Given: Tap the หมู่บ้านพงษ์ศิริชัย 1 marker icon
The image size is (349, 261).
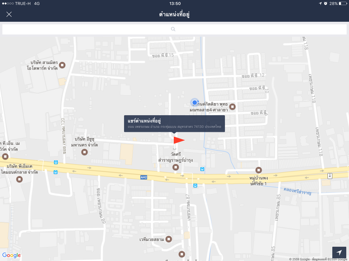Looking at the screenshot, I should pyautogui.click(x=259, y=170).
